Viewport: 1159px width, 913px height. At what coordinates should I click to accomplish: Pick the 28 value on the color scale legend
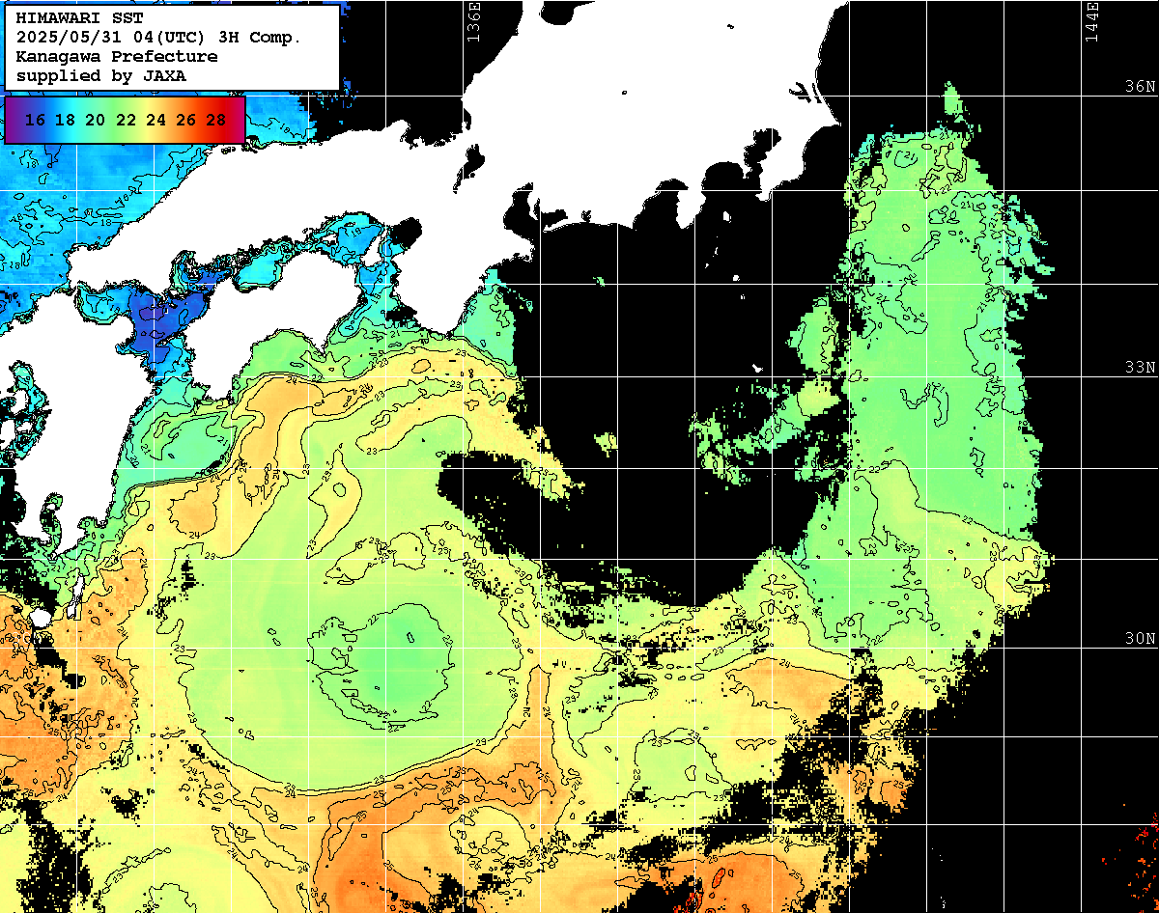pyautogui.click(x=216, y=120)
